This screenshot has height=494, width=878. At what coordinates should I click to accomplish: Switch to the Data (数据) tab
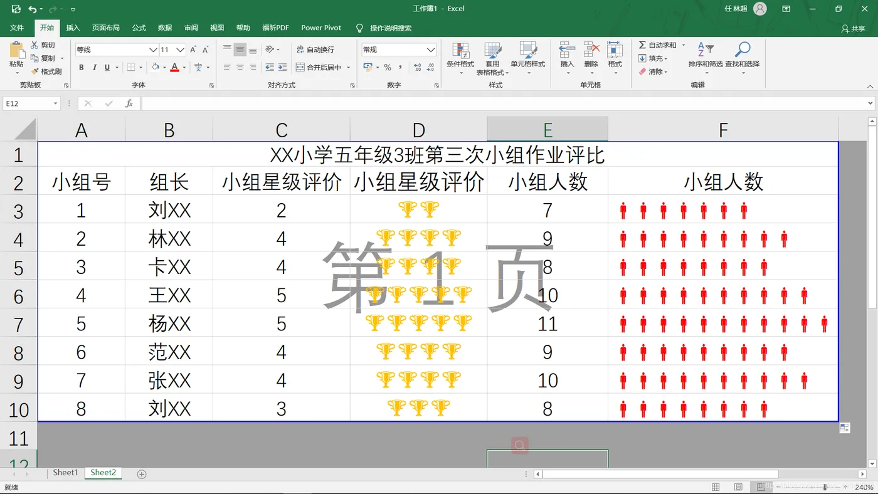pyautogui.click(x=165, y=28)
